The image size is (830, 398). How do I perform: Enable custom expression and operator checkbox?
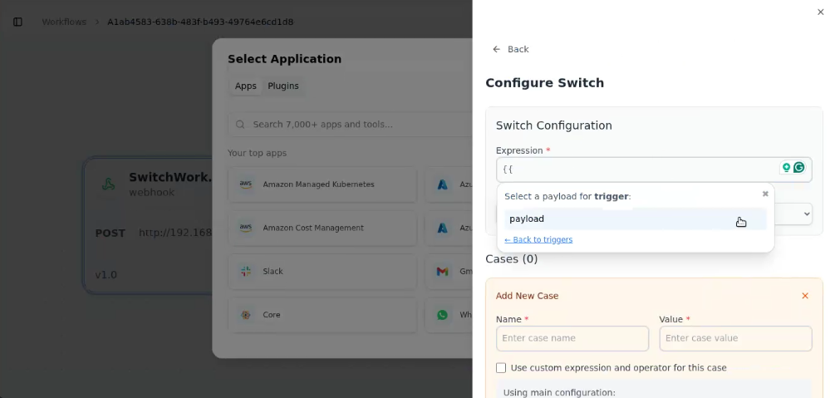501,367
